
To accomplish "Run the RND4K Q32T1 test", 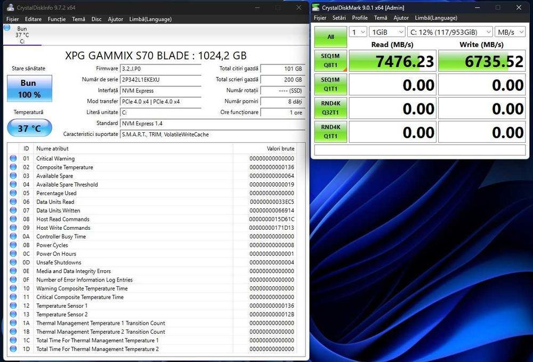I will pos(330,108).
